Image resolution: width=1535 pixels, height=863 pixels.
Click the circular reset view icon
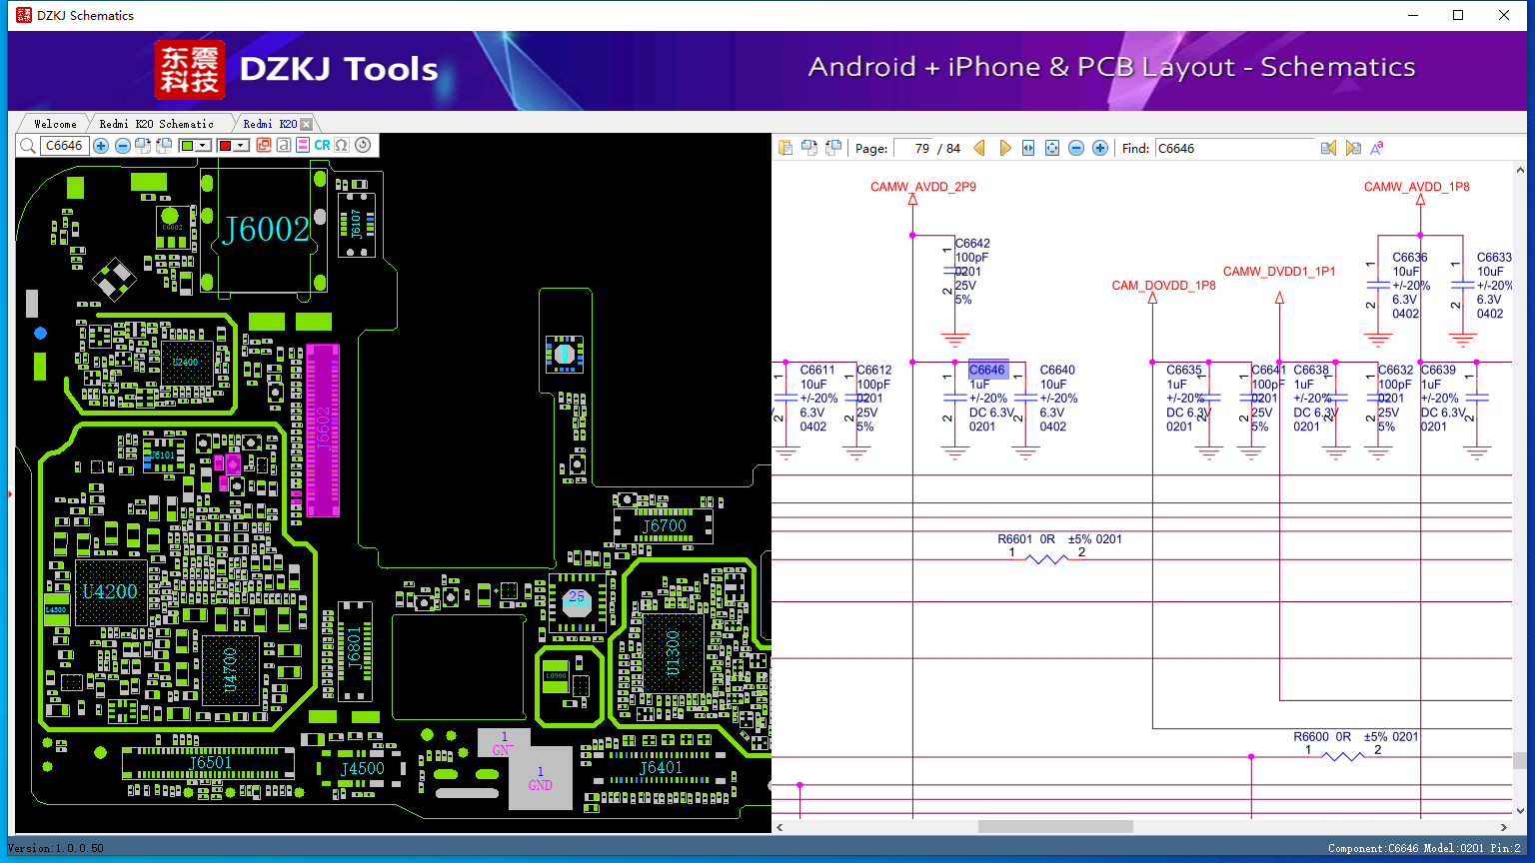(363, 145)
